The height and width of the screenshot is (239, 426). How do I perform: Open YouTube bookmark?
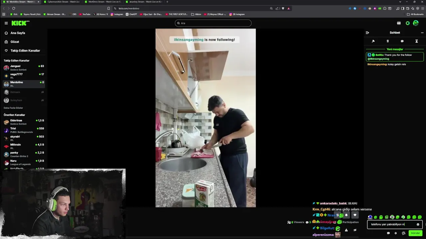point(85,14)
